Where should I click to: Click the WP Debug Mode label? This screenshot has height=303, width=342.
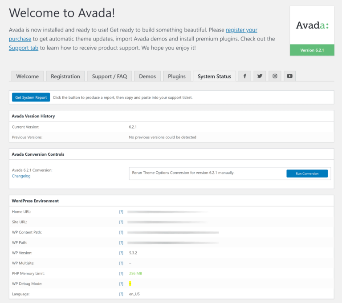click(x=27, y=283)
